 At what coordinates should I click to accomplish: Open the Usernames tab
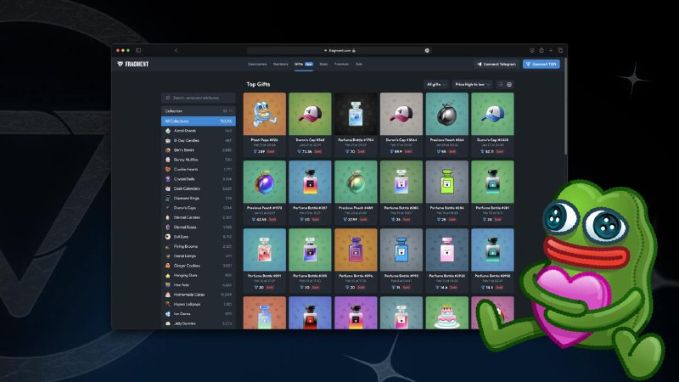[257, 65]
